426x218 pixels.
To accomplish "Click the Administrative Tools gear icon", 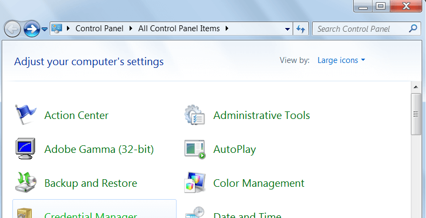I will coord(194,115).
